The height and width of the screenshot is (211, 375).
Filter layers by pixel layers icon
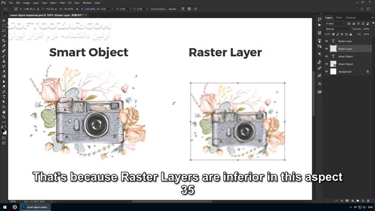pyautogui.click(x=349, y=24)
